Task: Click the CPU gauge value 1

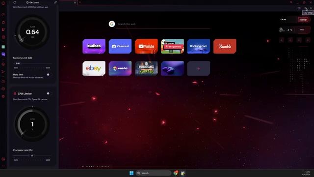Action: [32, 124]
